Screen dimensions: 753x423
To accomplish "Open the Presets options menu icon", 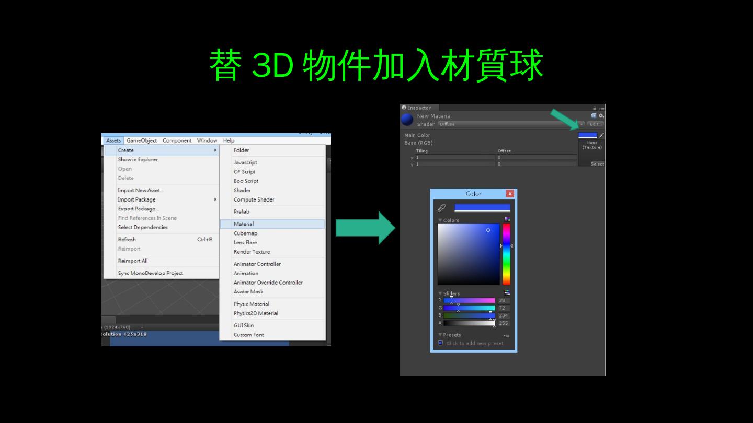I will tap(506, 335).
